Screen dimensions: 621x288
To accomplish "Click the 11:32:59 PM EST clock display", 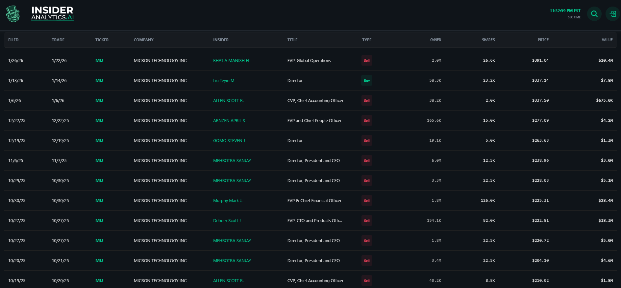I will 565,11.
